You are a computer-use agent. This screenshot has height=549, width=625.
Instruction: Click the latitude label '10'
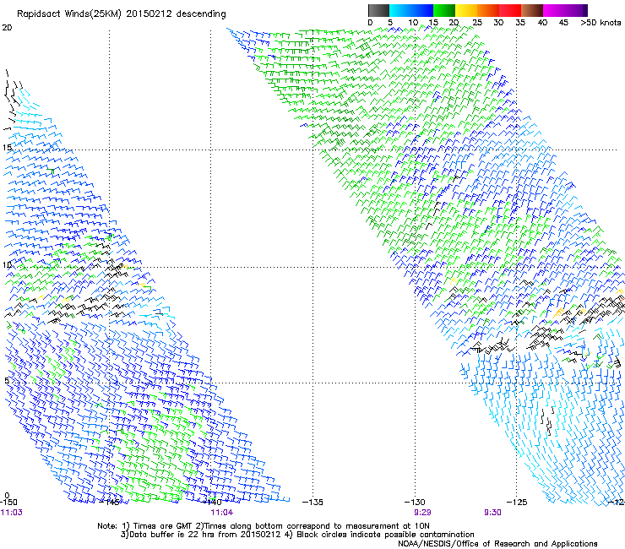tap(7, 264)
